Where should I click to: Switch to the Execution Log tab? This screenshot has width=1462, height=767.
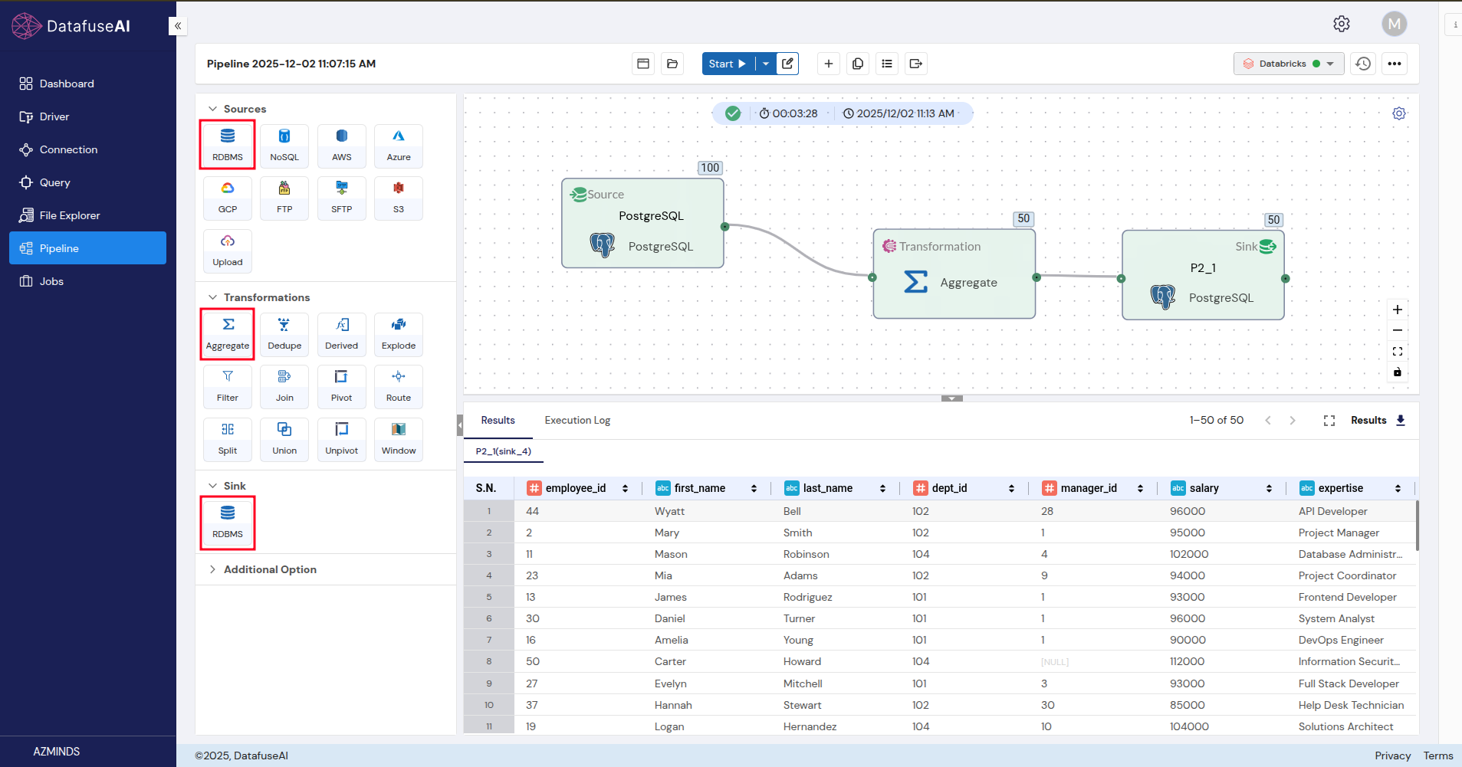[577, 420]
